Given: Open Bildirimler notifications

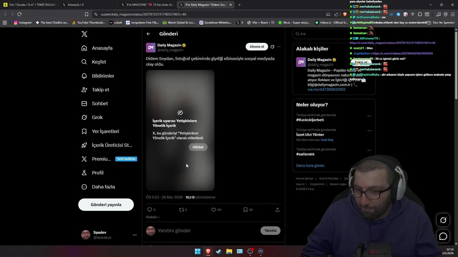Looking at the screenshot, I should [x=98, y=76].
